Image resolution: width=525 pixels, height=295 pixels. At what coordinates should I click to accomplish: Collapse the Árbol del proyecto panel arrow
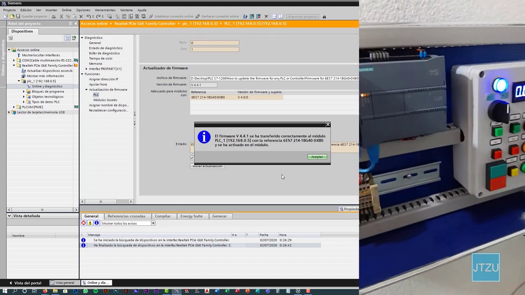(75, 23)
